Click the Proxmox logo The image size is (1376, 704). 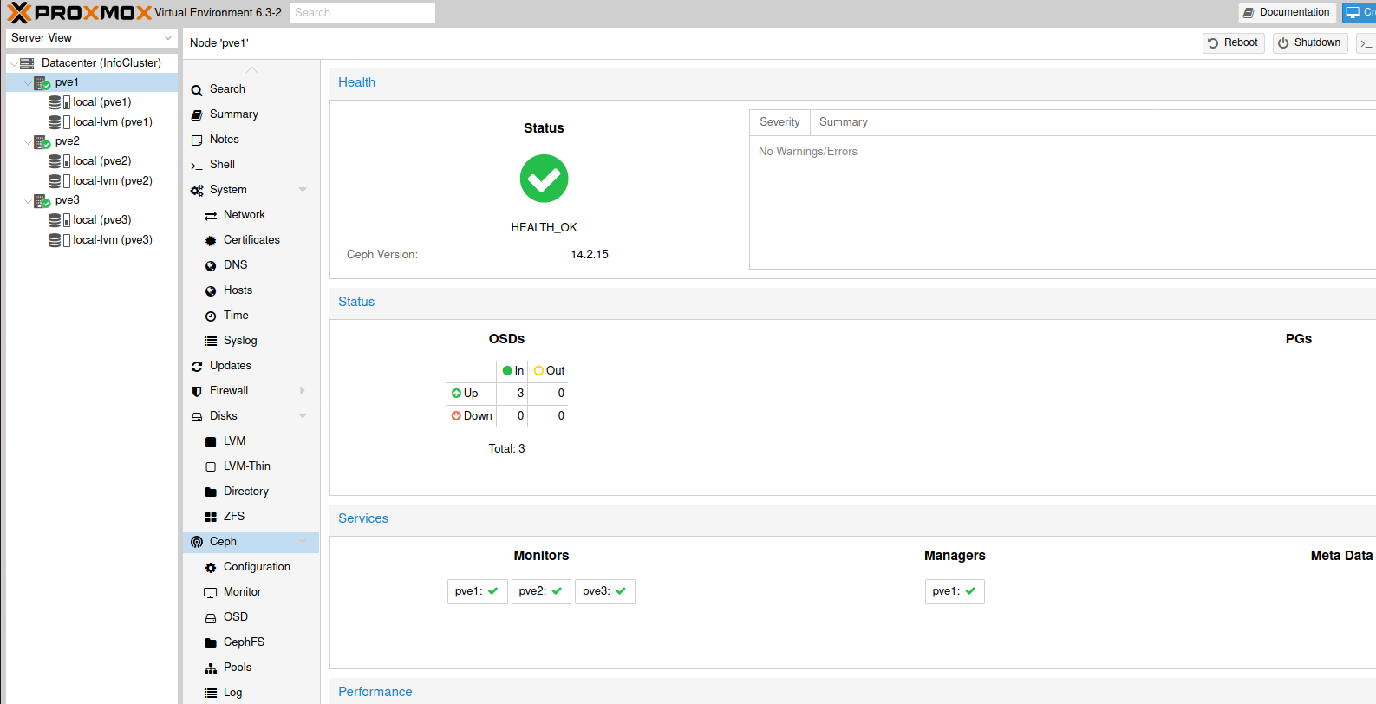click(79, 12)
